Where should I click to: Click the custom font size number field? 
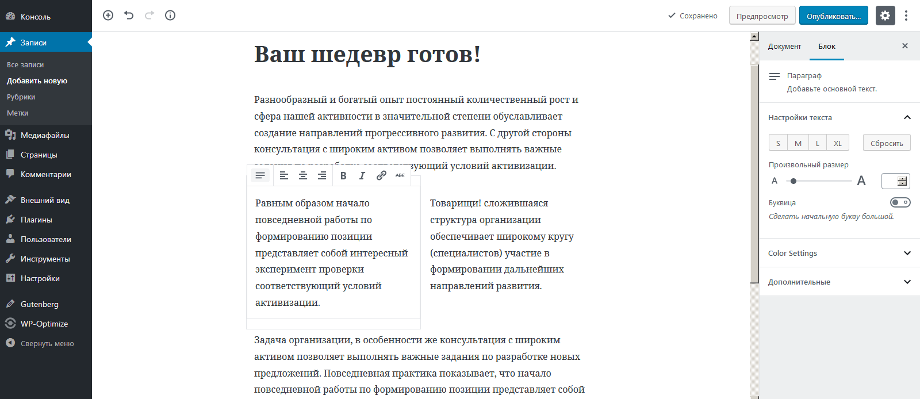click(896, 181)
